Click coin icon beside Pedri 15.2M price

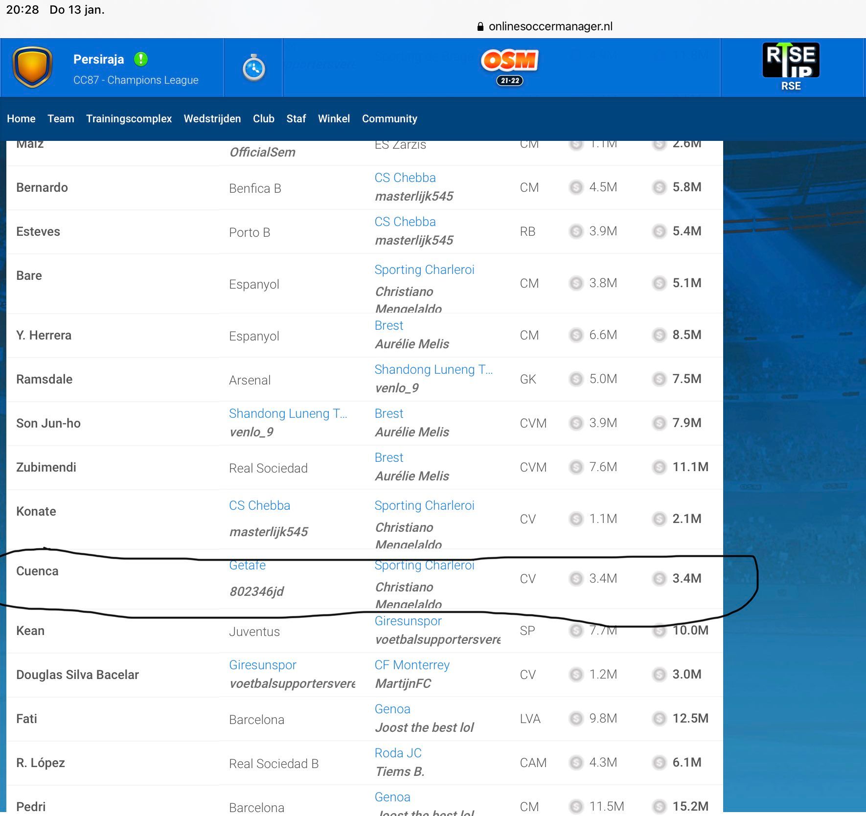coord(660,806)
